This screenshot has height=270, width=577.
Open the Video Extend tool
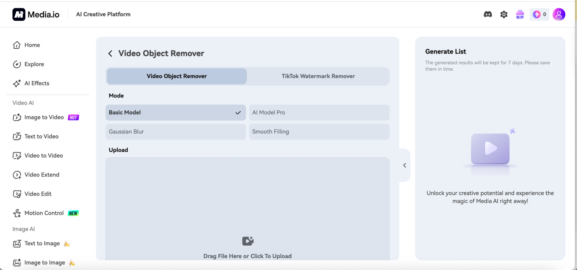pos(42,175)
